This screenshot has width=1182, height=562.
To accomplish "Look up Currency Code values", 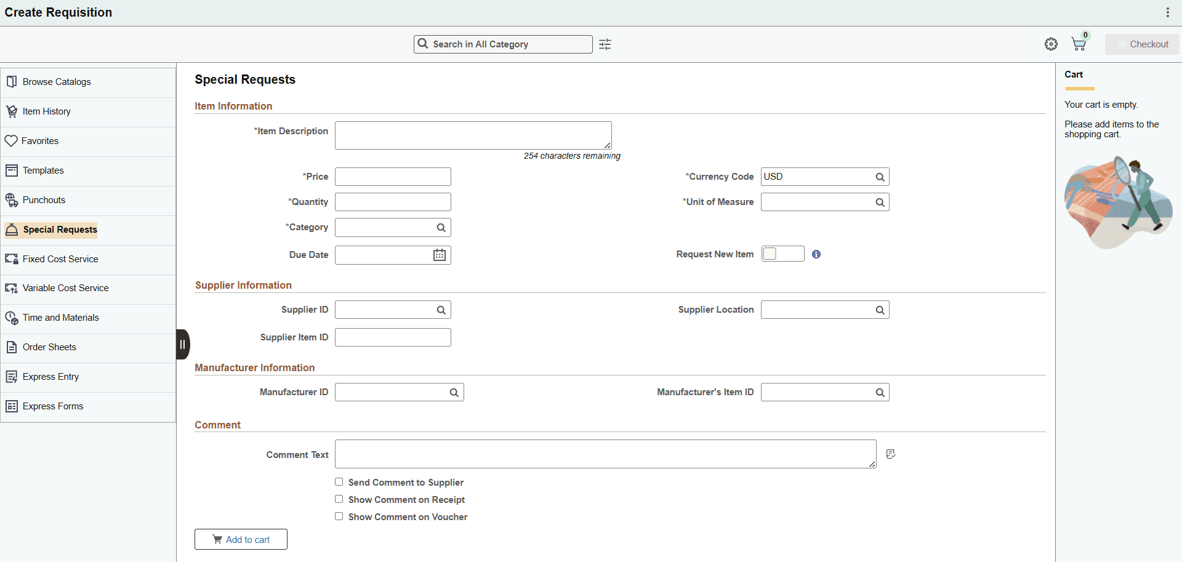I will pos(880,177).
